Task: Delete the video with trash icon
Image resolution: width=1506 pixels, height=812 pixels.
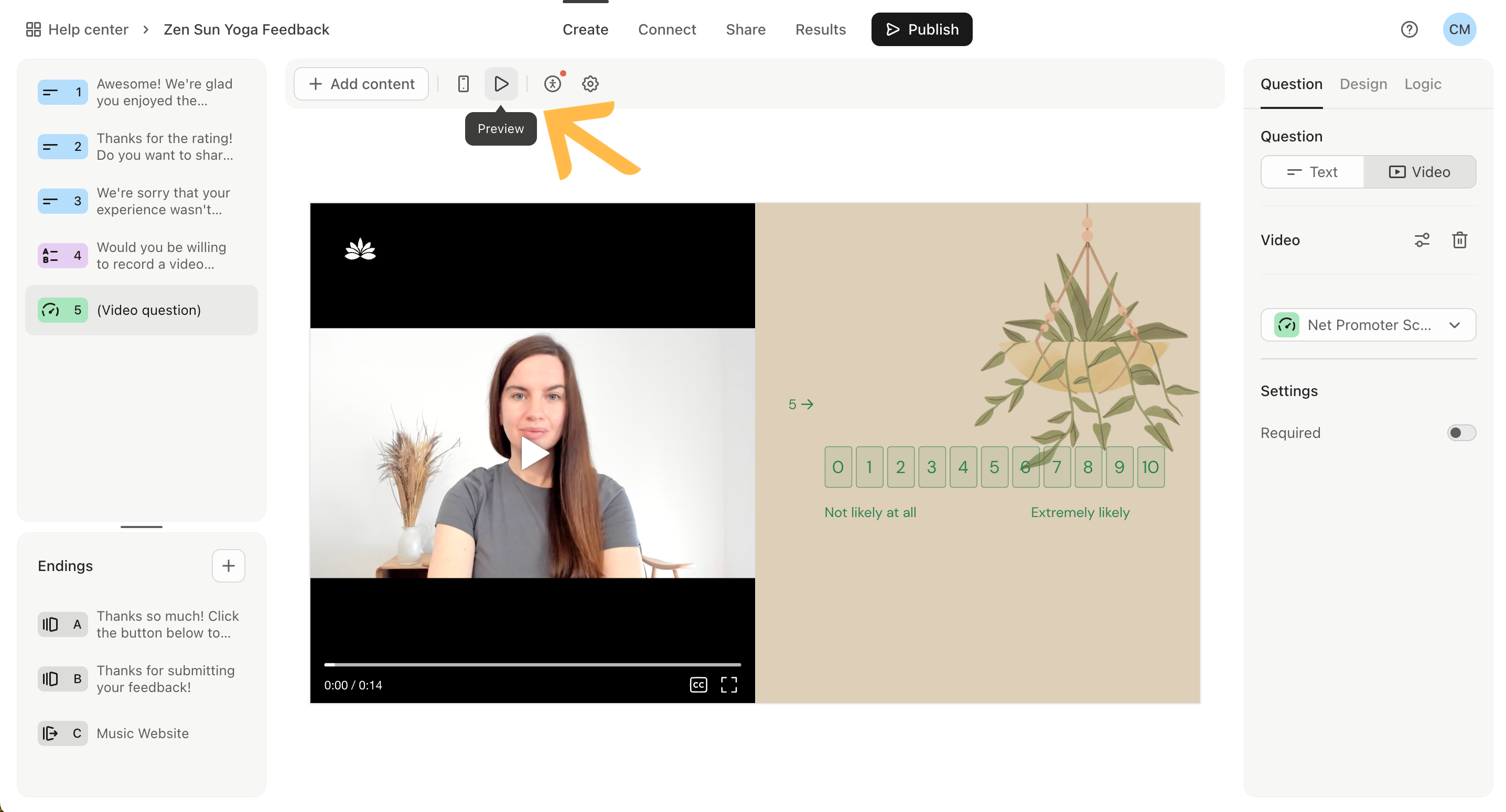Action: (x=1460, y=240)
